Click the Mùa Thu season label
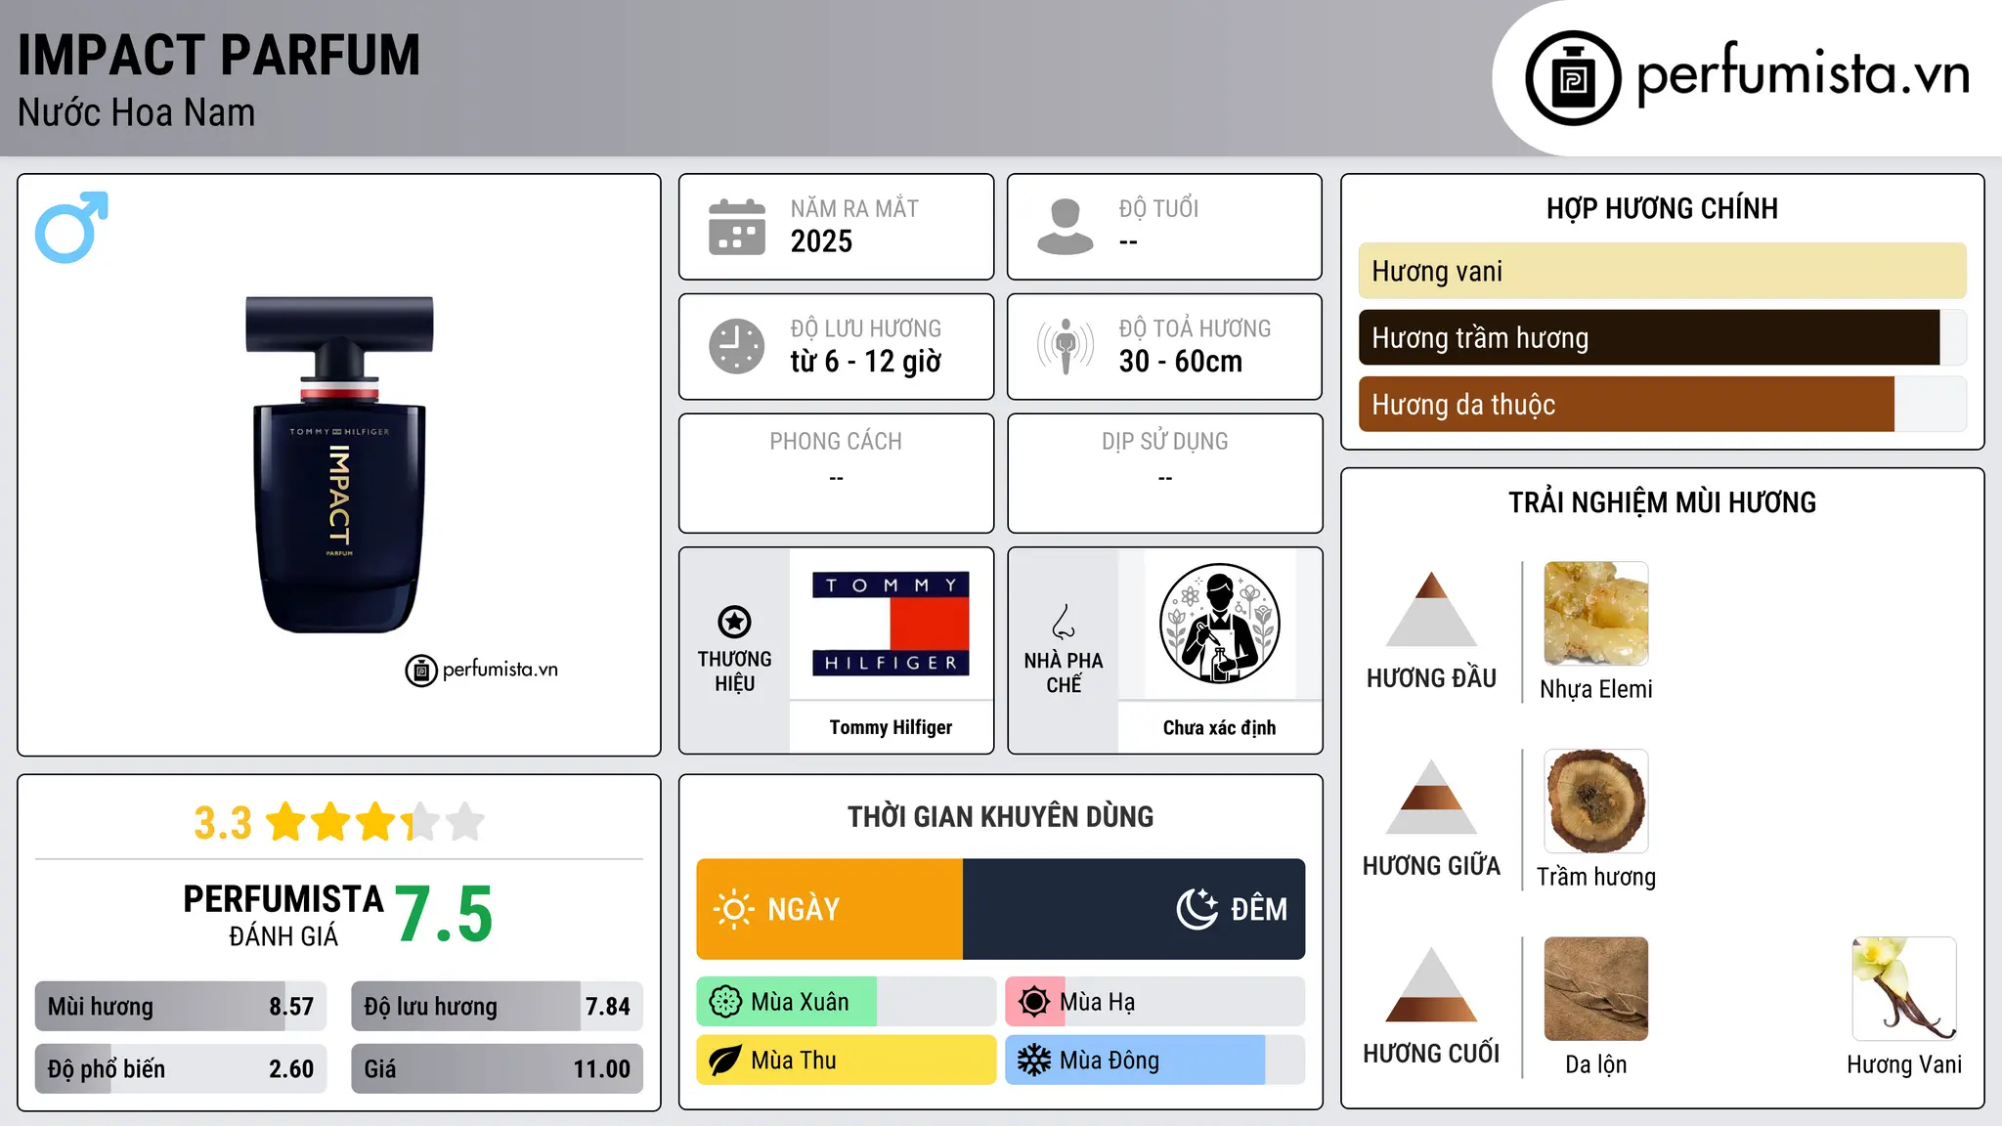This screenshot has height=1126, width=2002. click(x=793, y=1061)
